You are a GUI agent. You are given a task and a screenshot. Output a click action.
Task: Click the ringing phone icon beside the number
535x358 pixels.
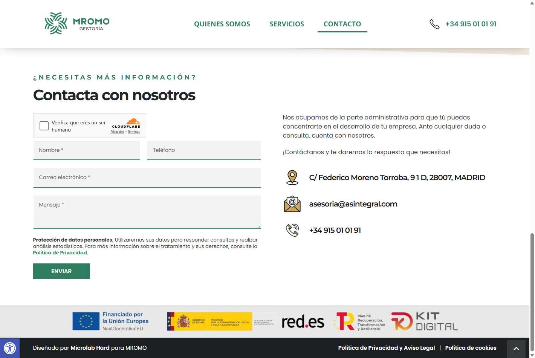point(292,230)
